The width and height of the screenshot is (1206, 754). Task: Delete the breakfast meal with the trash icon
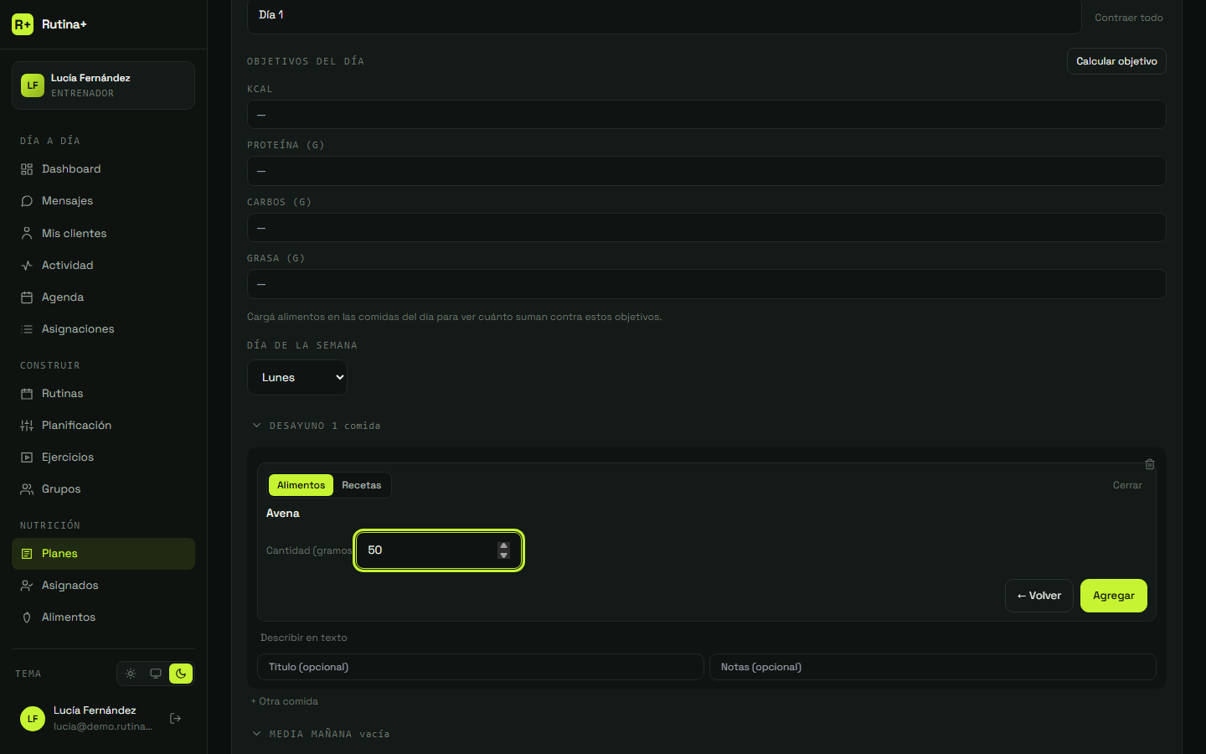1150,464
